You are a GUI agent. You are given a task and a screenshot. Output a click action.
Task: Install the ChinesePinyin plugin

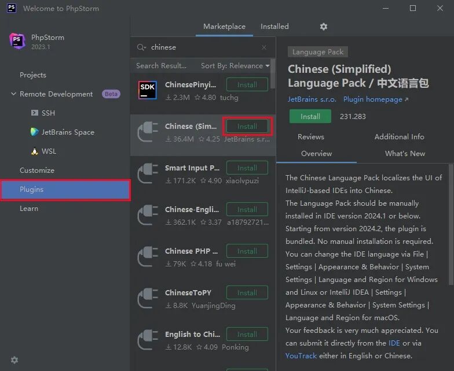tap(247, 84)
